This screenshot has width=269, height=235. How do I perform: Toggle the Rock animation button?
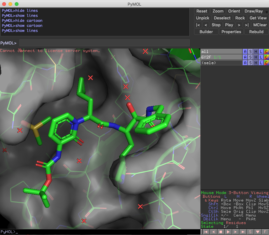pos(240,18)
